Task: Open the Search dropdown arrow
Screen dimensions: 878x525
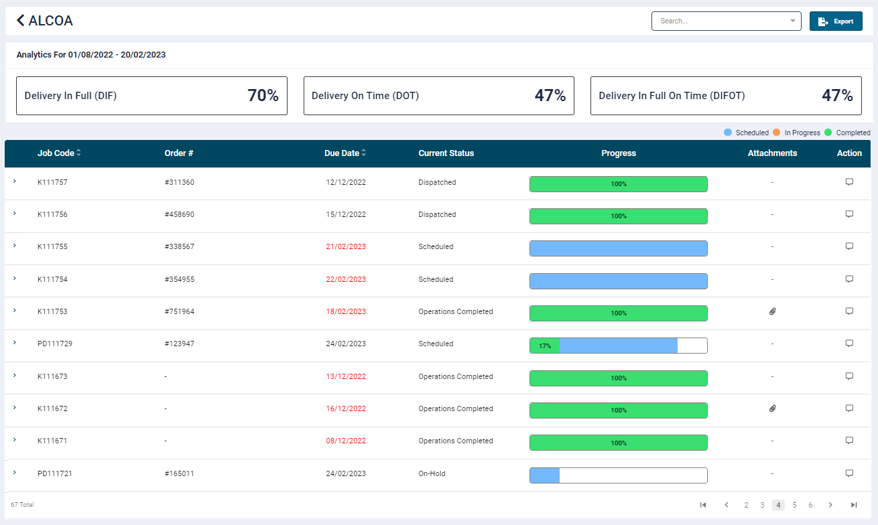Action: pyautogui.click(x=793, y=21)
